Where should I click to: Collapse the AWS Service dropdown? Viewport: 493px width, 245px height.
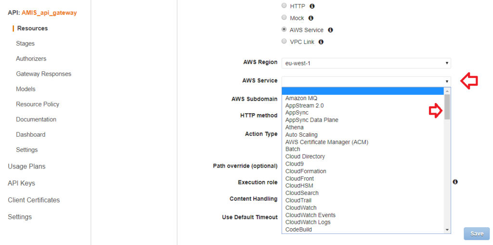point(366,81)
